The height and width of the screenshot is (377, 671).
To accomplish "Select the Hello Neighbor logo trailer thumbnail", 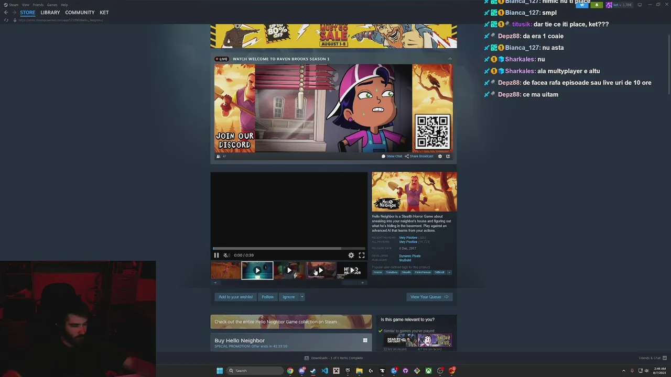I will point(352,270).
